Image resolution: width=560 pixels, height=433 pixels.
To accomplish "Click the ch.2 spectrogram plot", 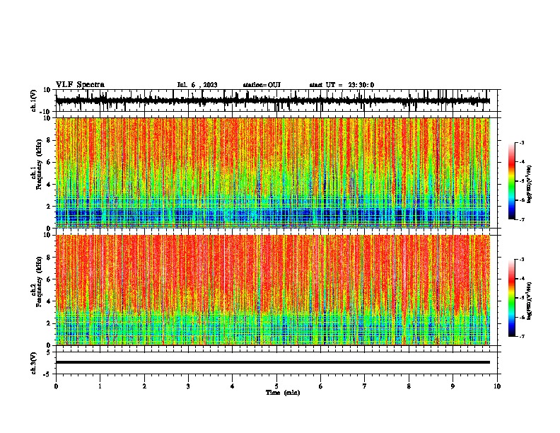I will pos(273,290).
